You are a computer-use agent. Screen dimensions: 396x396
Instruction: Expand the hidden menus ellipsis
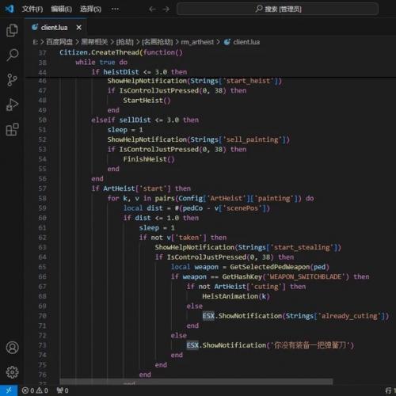coord(115,10)
